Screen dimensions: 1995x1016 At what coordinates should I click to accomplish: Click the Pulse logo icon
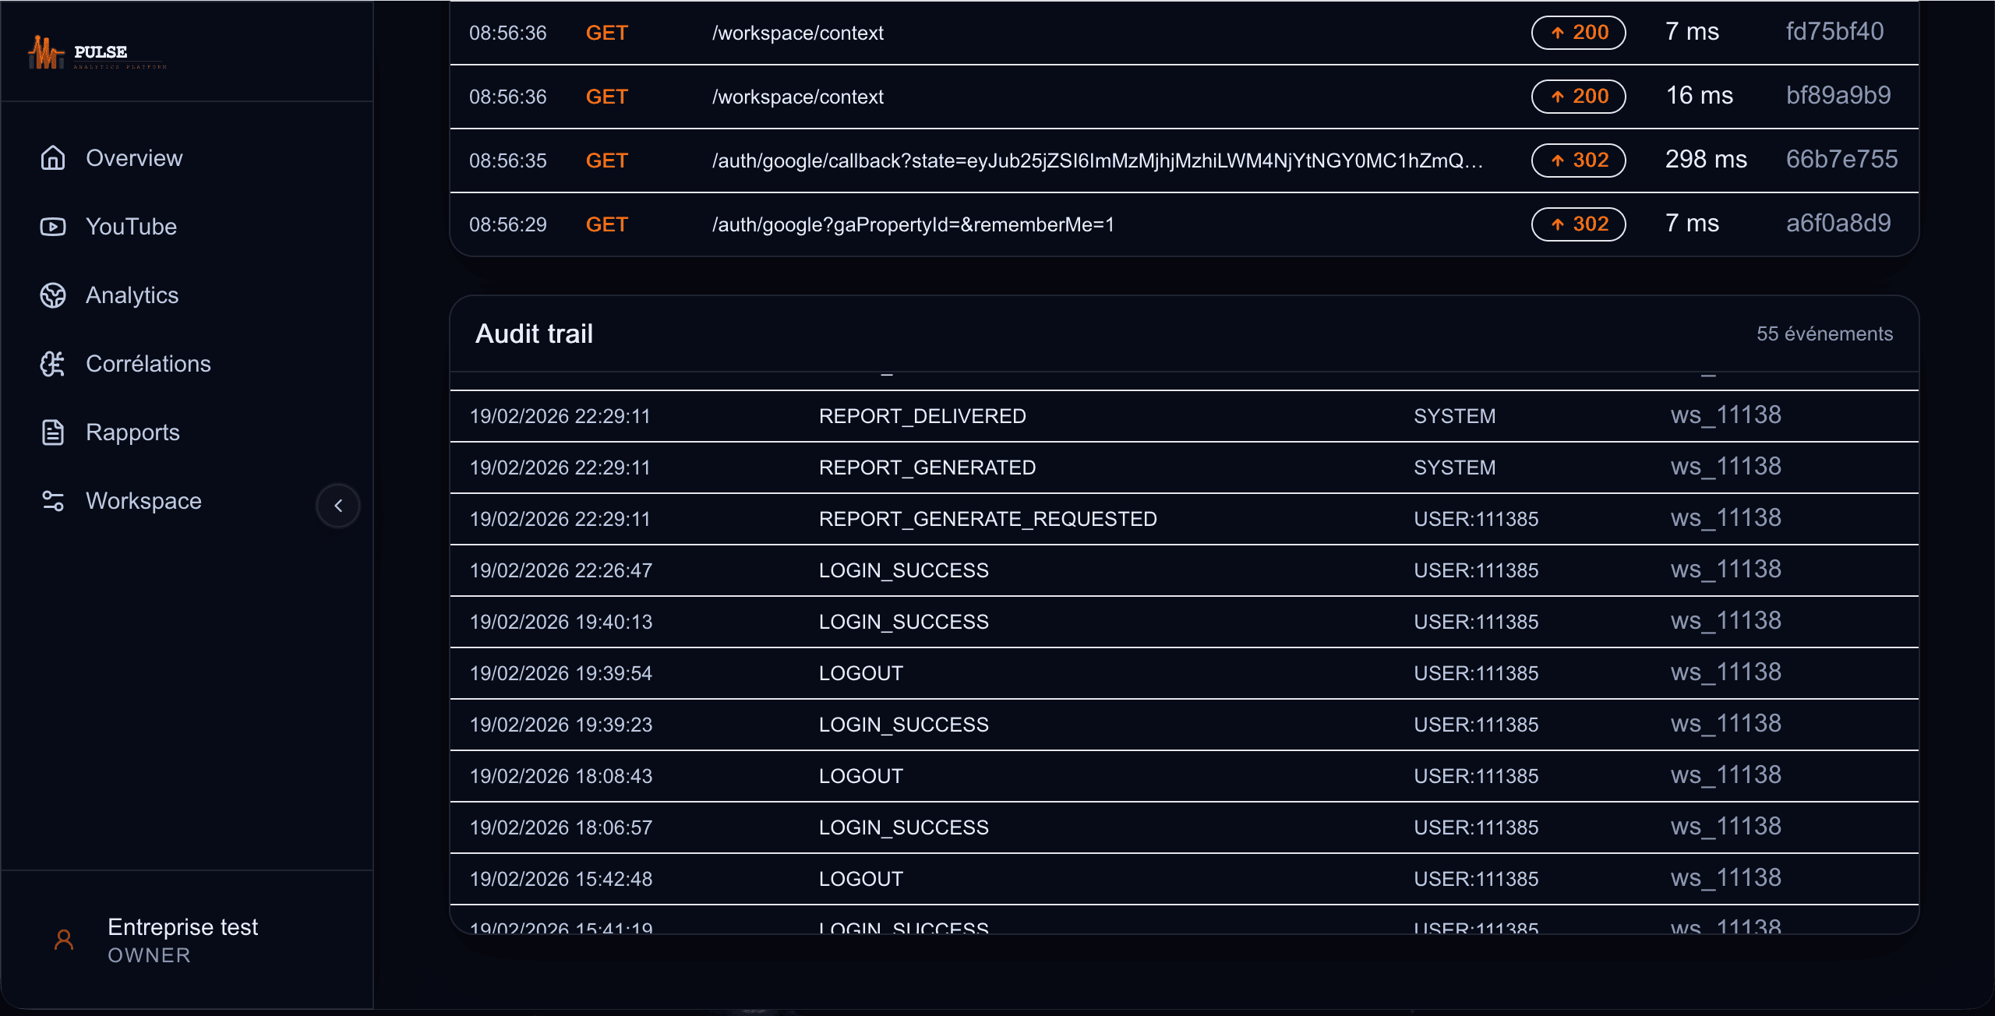point(45,53)
